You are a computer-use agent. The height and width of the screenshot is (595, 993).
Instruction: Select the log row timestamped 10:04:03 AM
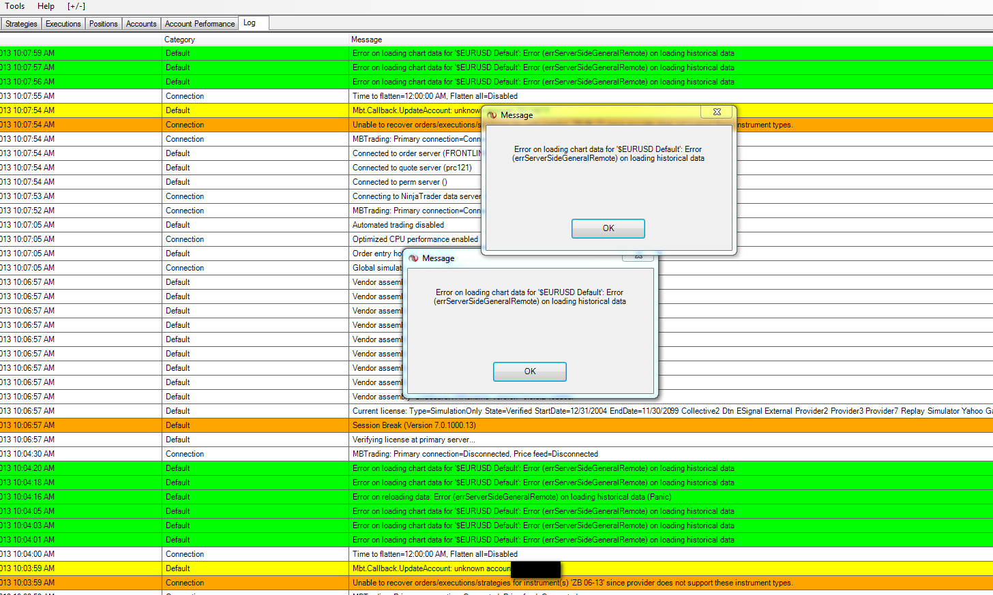[x=496, y=525]
